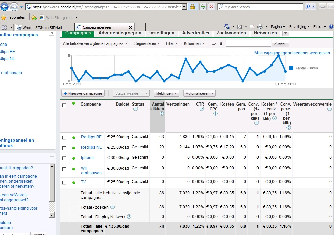This screenshot has width=334, height=235.
Task: Click help icon beside Totaal - zoeken
Action: pyautogui.click(x=112, y=207)
